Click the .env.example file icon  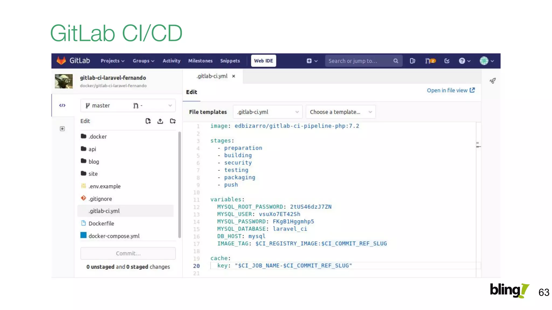pyautogui.click(x=84, y=186)
